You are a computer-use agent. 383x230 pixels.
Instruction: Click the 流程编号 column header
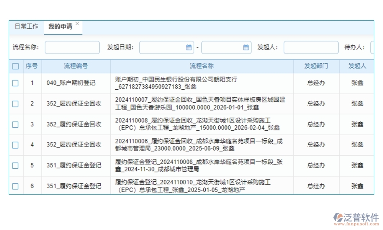tap(75, 66)
